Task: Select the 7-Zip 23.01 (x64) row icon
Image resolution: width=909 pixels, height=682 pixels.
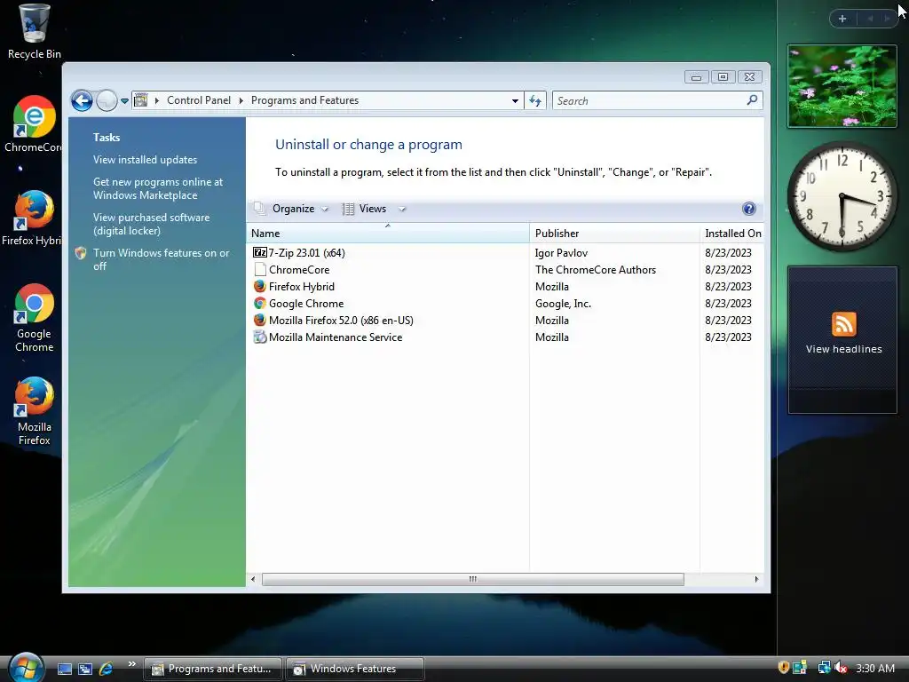Action: [x=260, y=252]
